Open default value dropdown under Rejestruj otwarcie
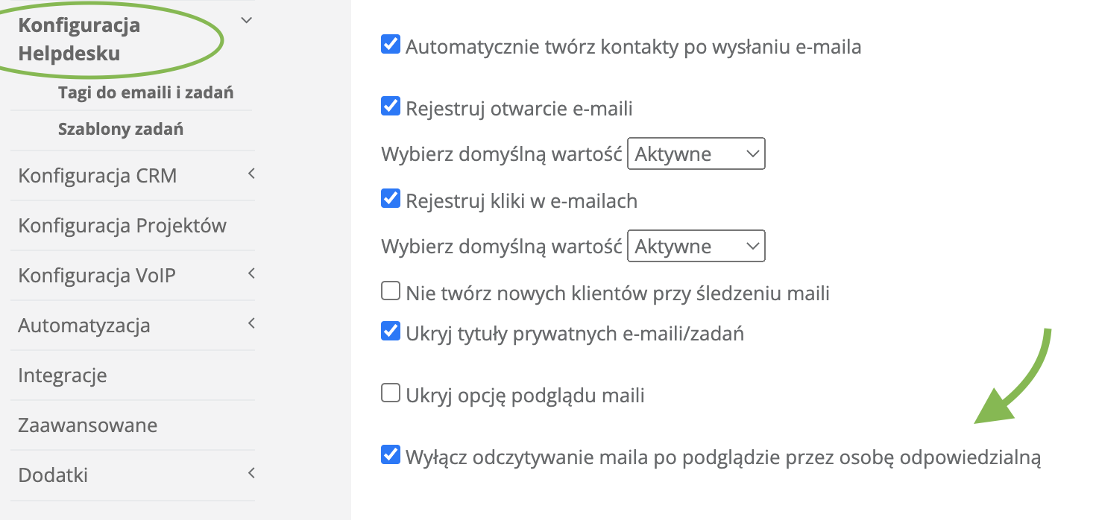Image resolution: width=1096 pixels, height=520 pixels. coord(696,154)
